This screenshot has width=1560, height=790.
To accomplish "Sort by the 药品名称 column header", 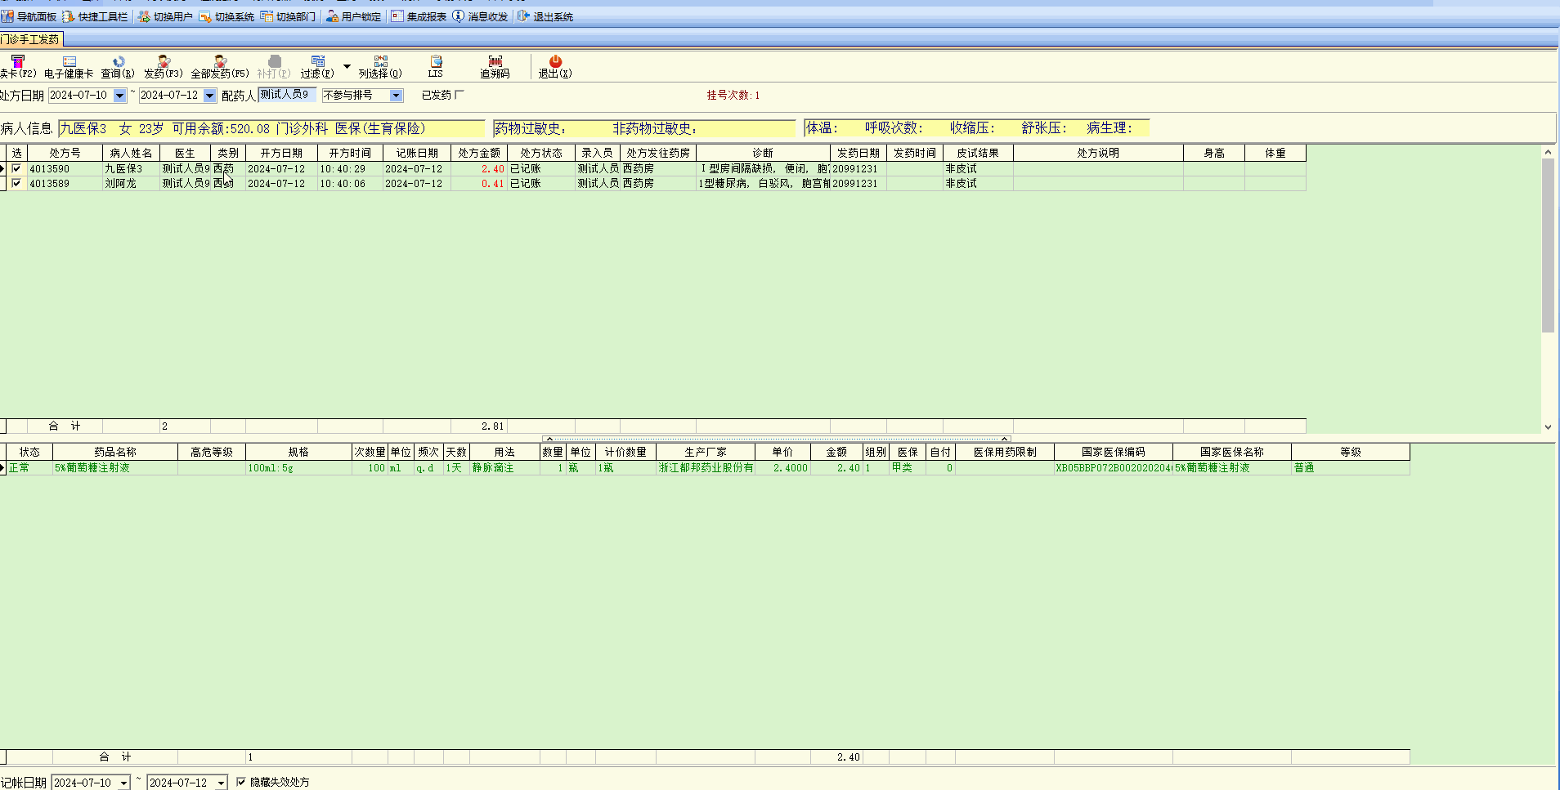I will [115, 452].
